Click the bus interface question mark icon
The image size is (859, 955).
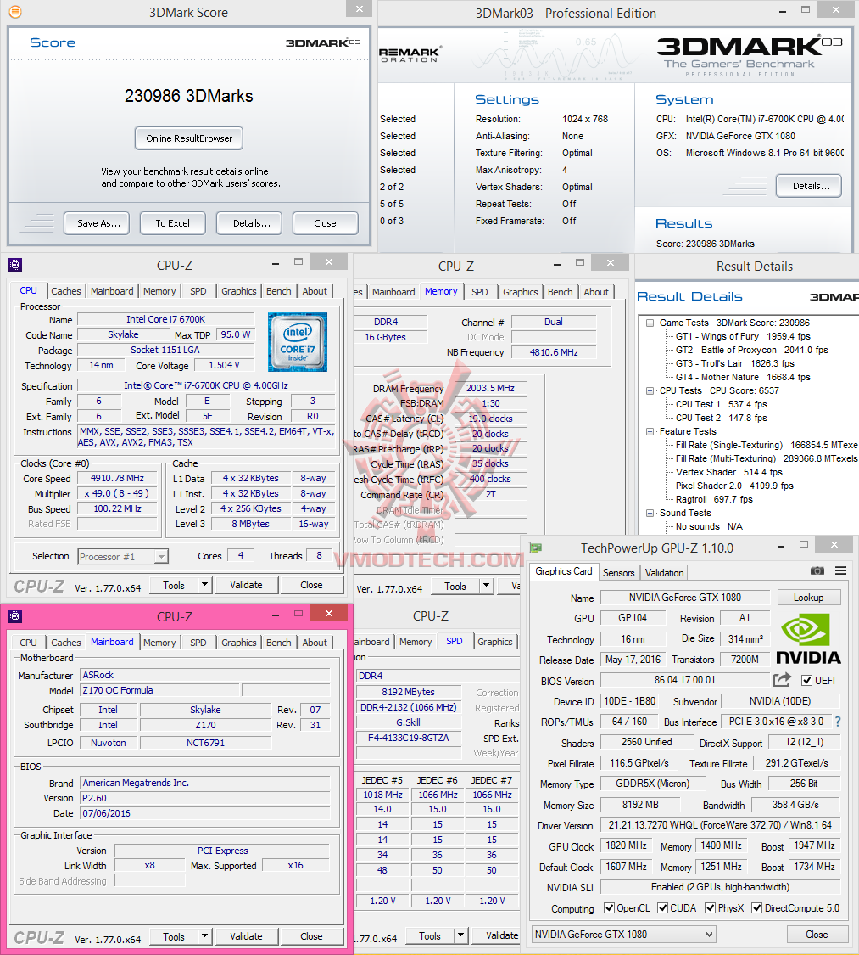click(838, 721)
